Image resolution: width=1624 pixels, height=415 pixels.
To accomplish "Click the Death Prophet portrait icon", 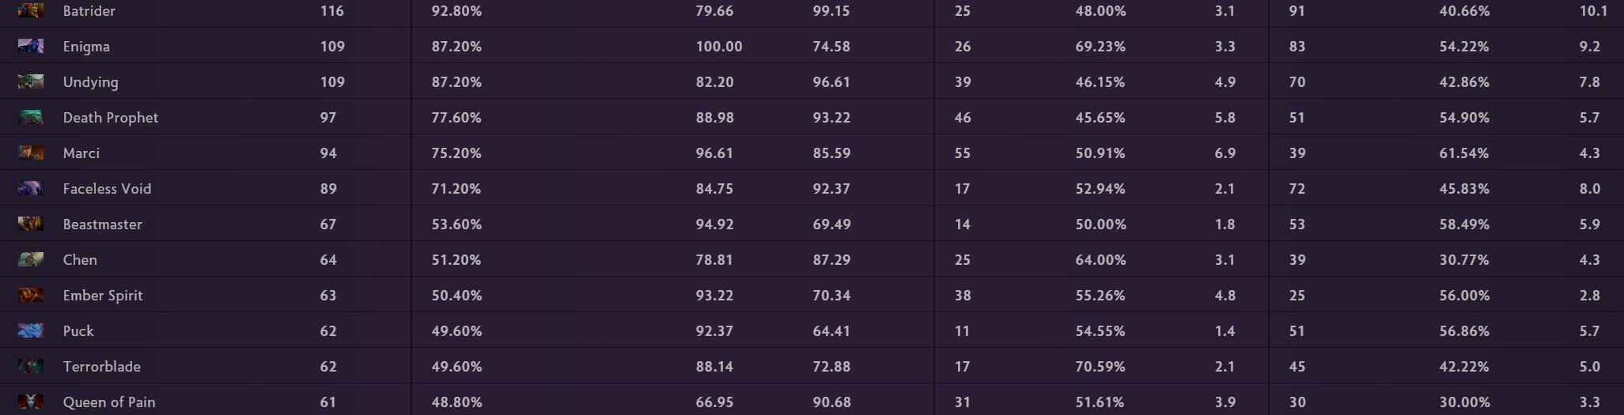I will 31,117.
